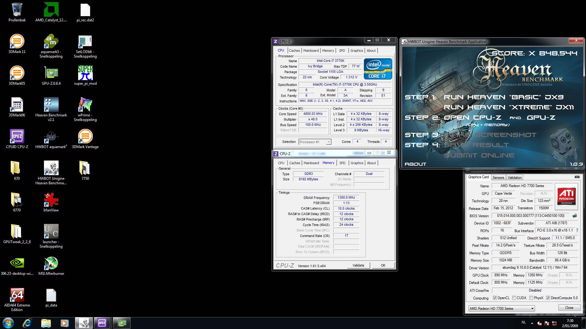Switch to Caches tab in upper CPU-Z window

294,51
